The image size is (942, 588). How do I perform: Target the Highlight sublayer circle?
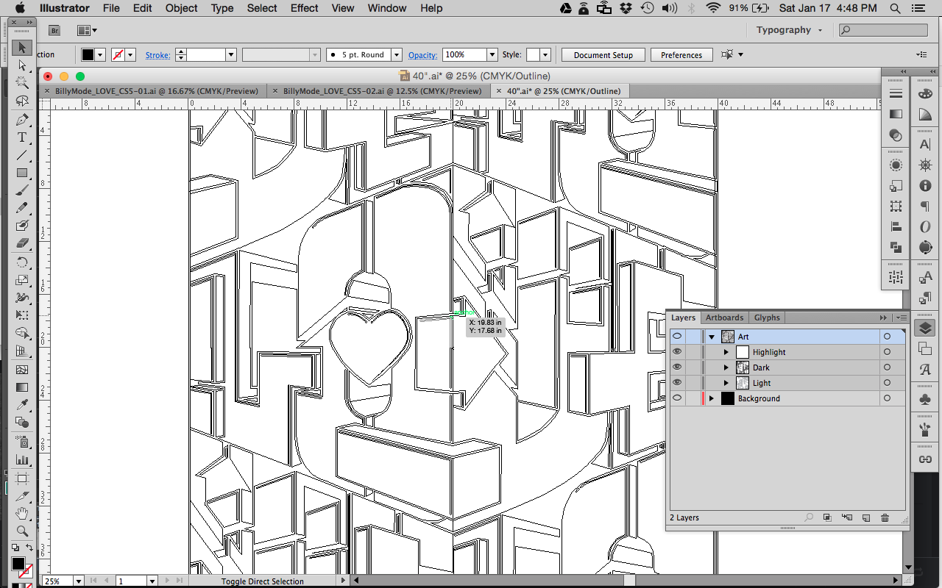click(887, 352)
